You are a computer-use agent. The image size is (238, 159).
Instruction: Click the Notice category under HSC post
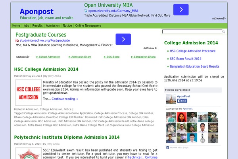click(x=67, y=109)
